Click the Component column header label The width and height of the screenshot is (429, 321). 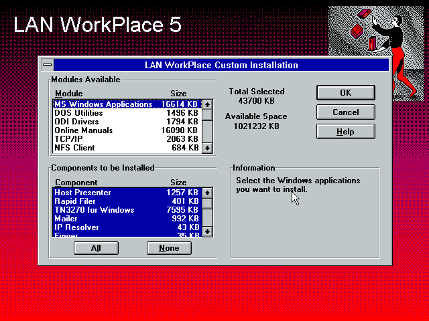point(76,183)
